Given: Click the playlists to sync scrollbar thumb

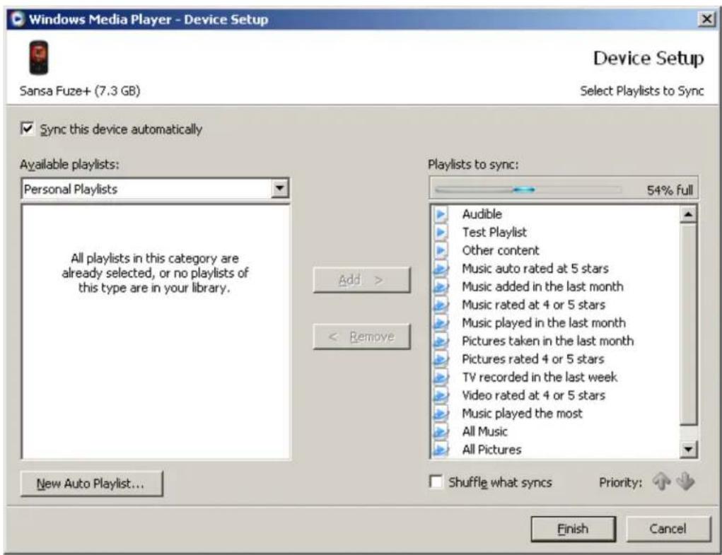Looking at the screenshot, I should (x=688, y=324).
